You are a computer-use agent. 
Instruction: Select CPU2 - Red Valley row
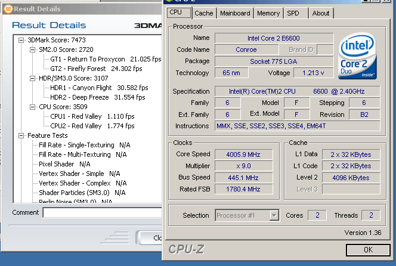92,126
